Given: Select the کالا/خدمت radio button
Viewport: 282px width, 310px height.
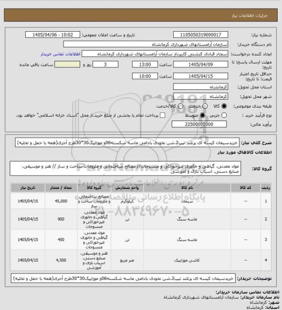Looking at the screenshot, I should coord(180,106).
